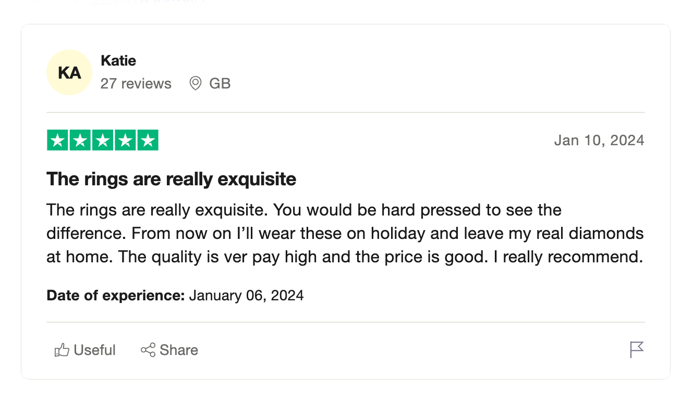
Task: Open reviewer Katie's profile name
Action: [118, 60]
